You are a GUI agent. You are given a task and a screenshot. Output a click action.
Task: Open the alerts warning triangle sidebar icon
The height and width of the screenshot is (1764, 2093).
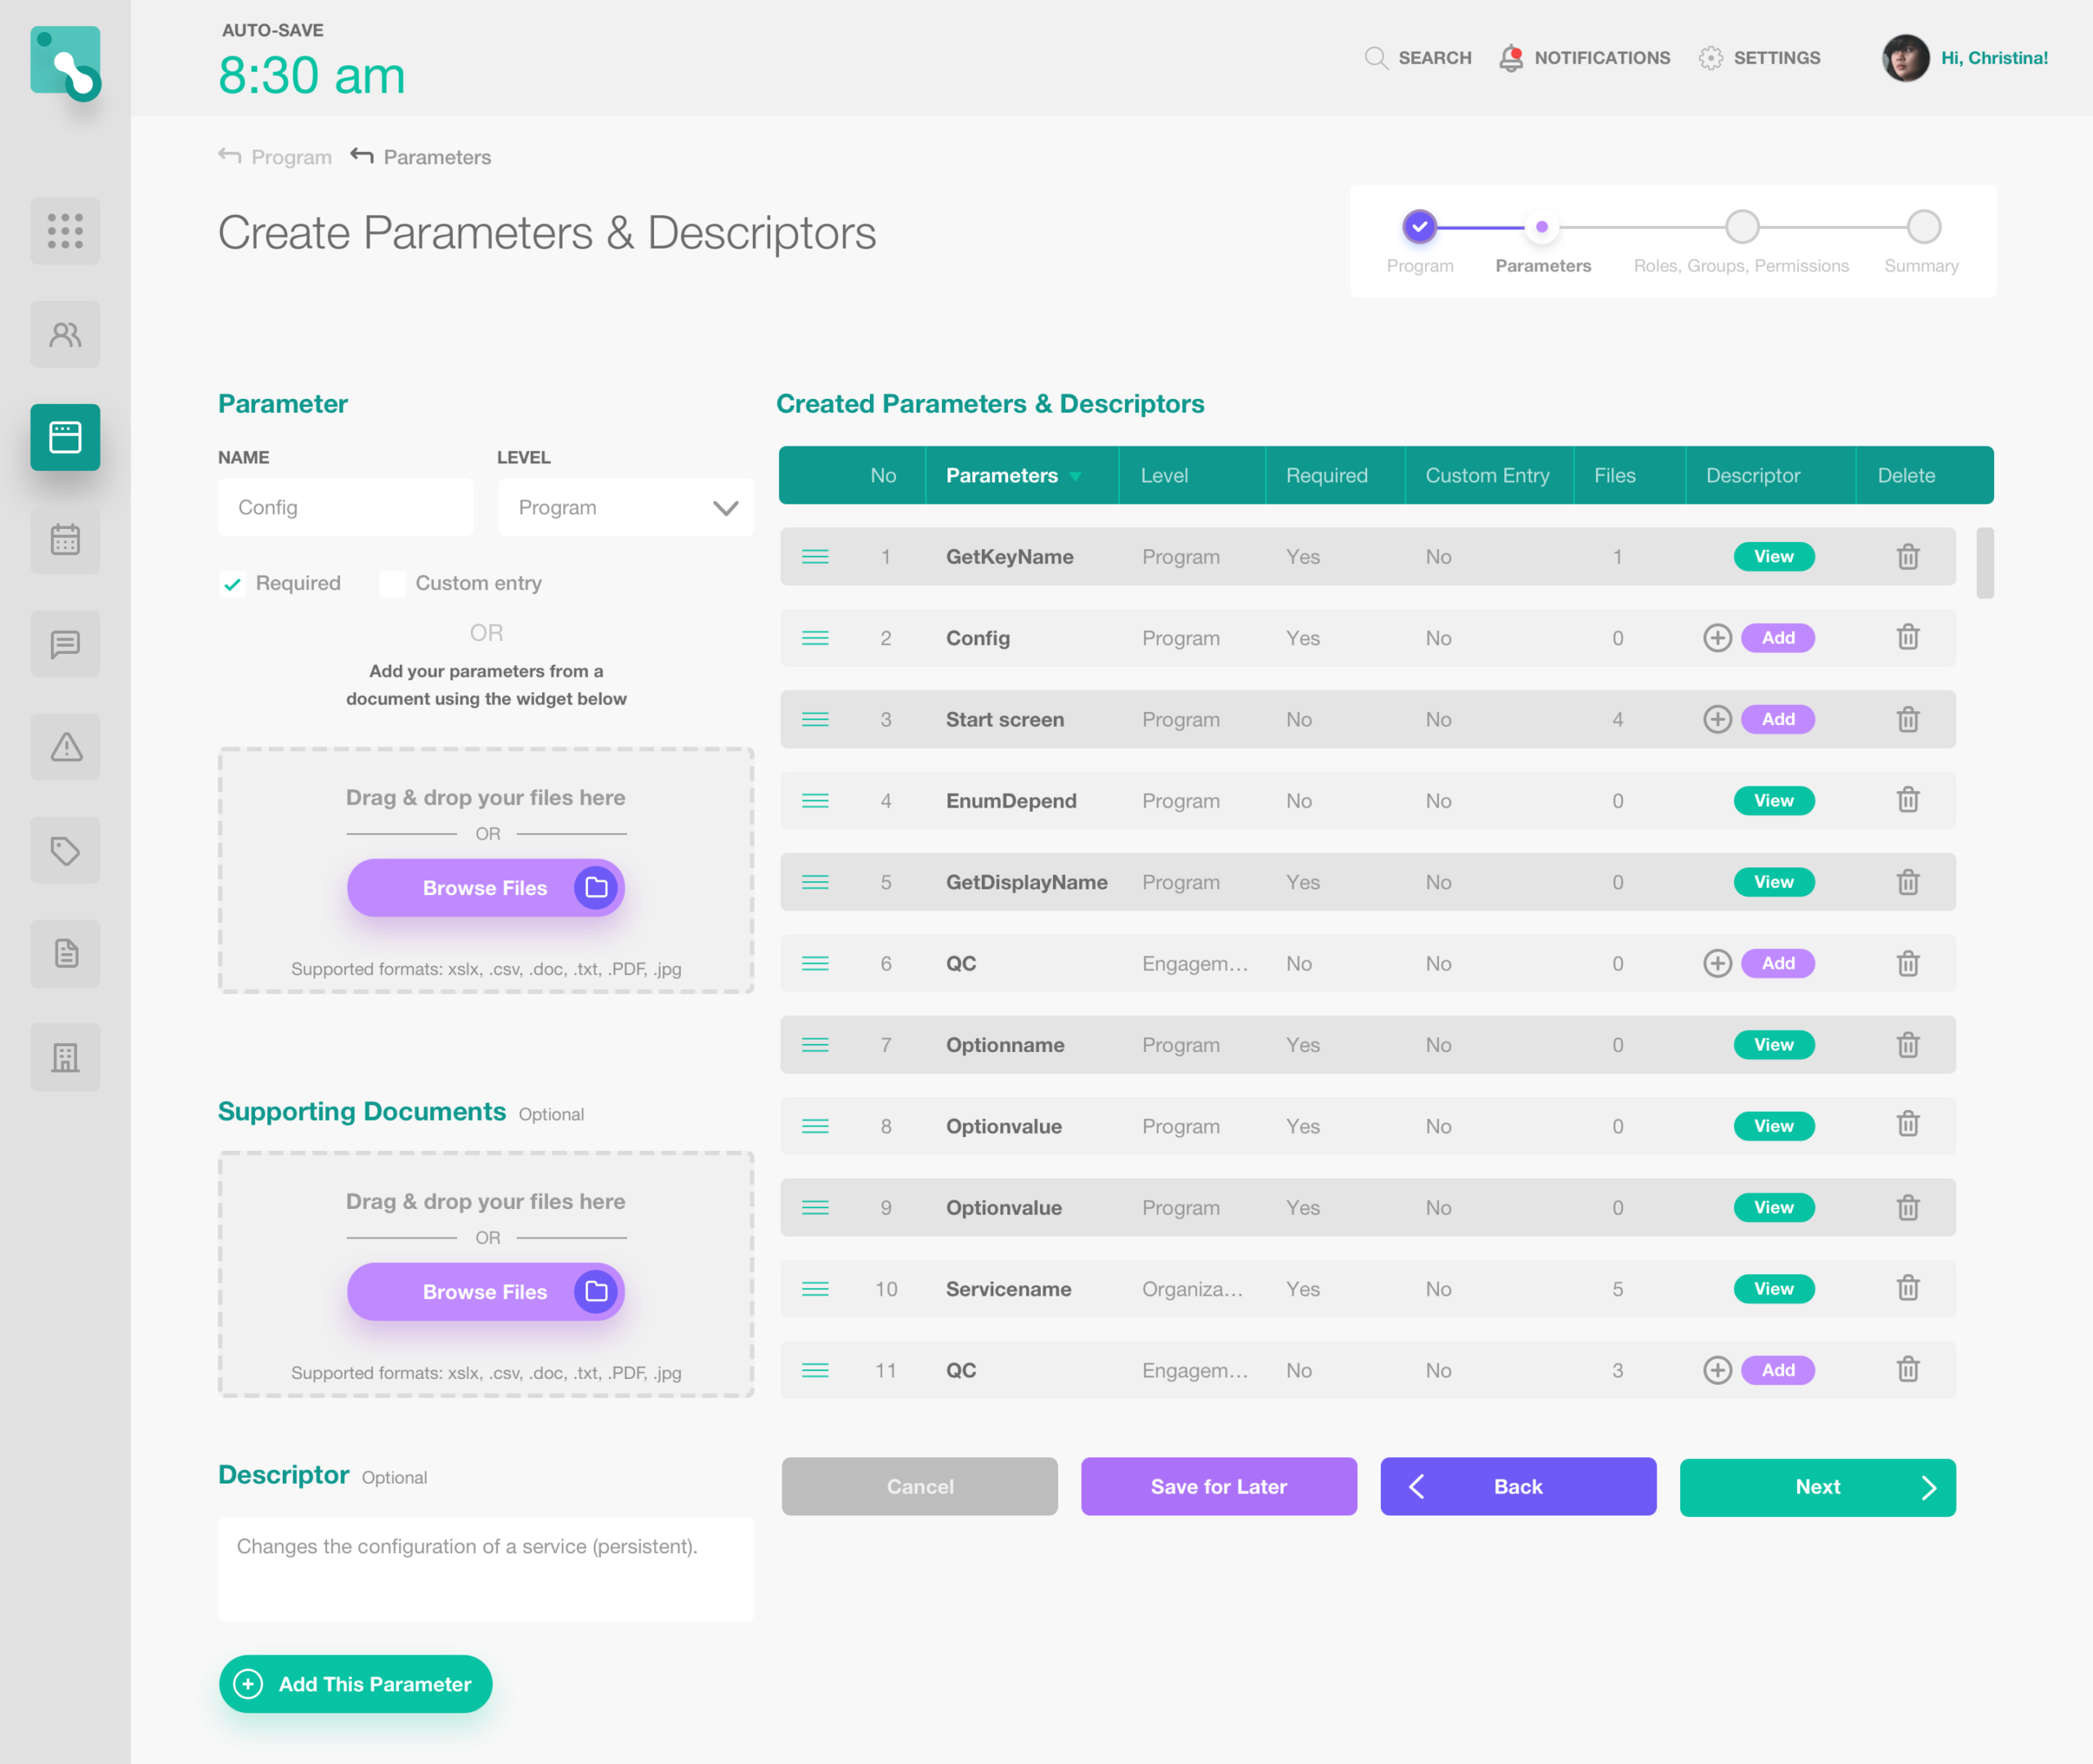[x=65, y=747]
